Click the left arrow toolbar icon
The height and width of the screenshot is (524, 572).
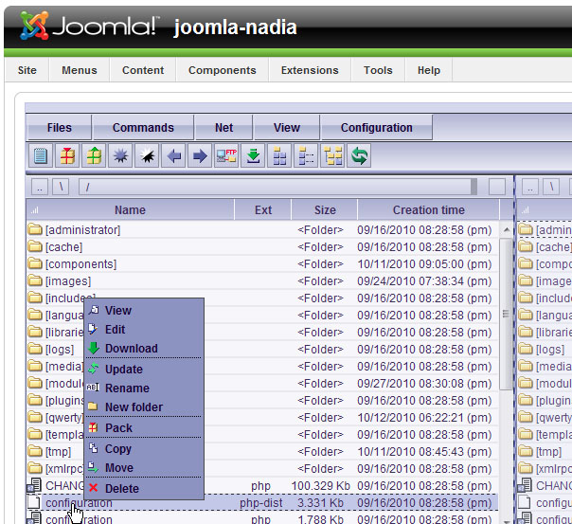coord(173,156)
